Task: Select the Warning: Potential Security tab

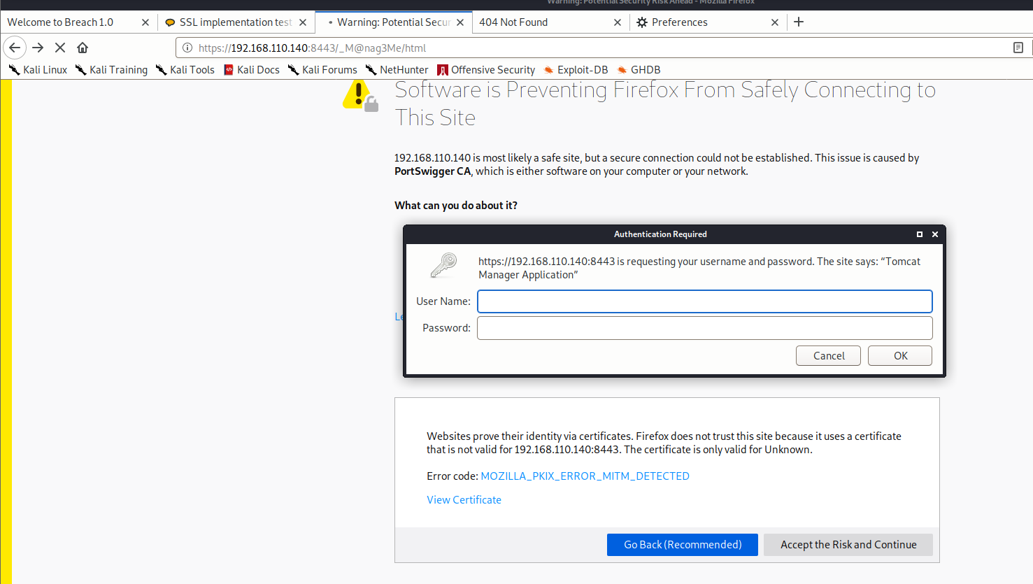Action: (393, 22)
